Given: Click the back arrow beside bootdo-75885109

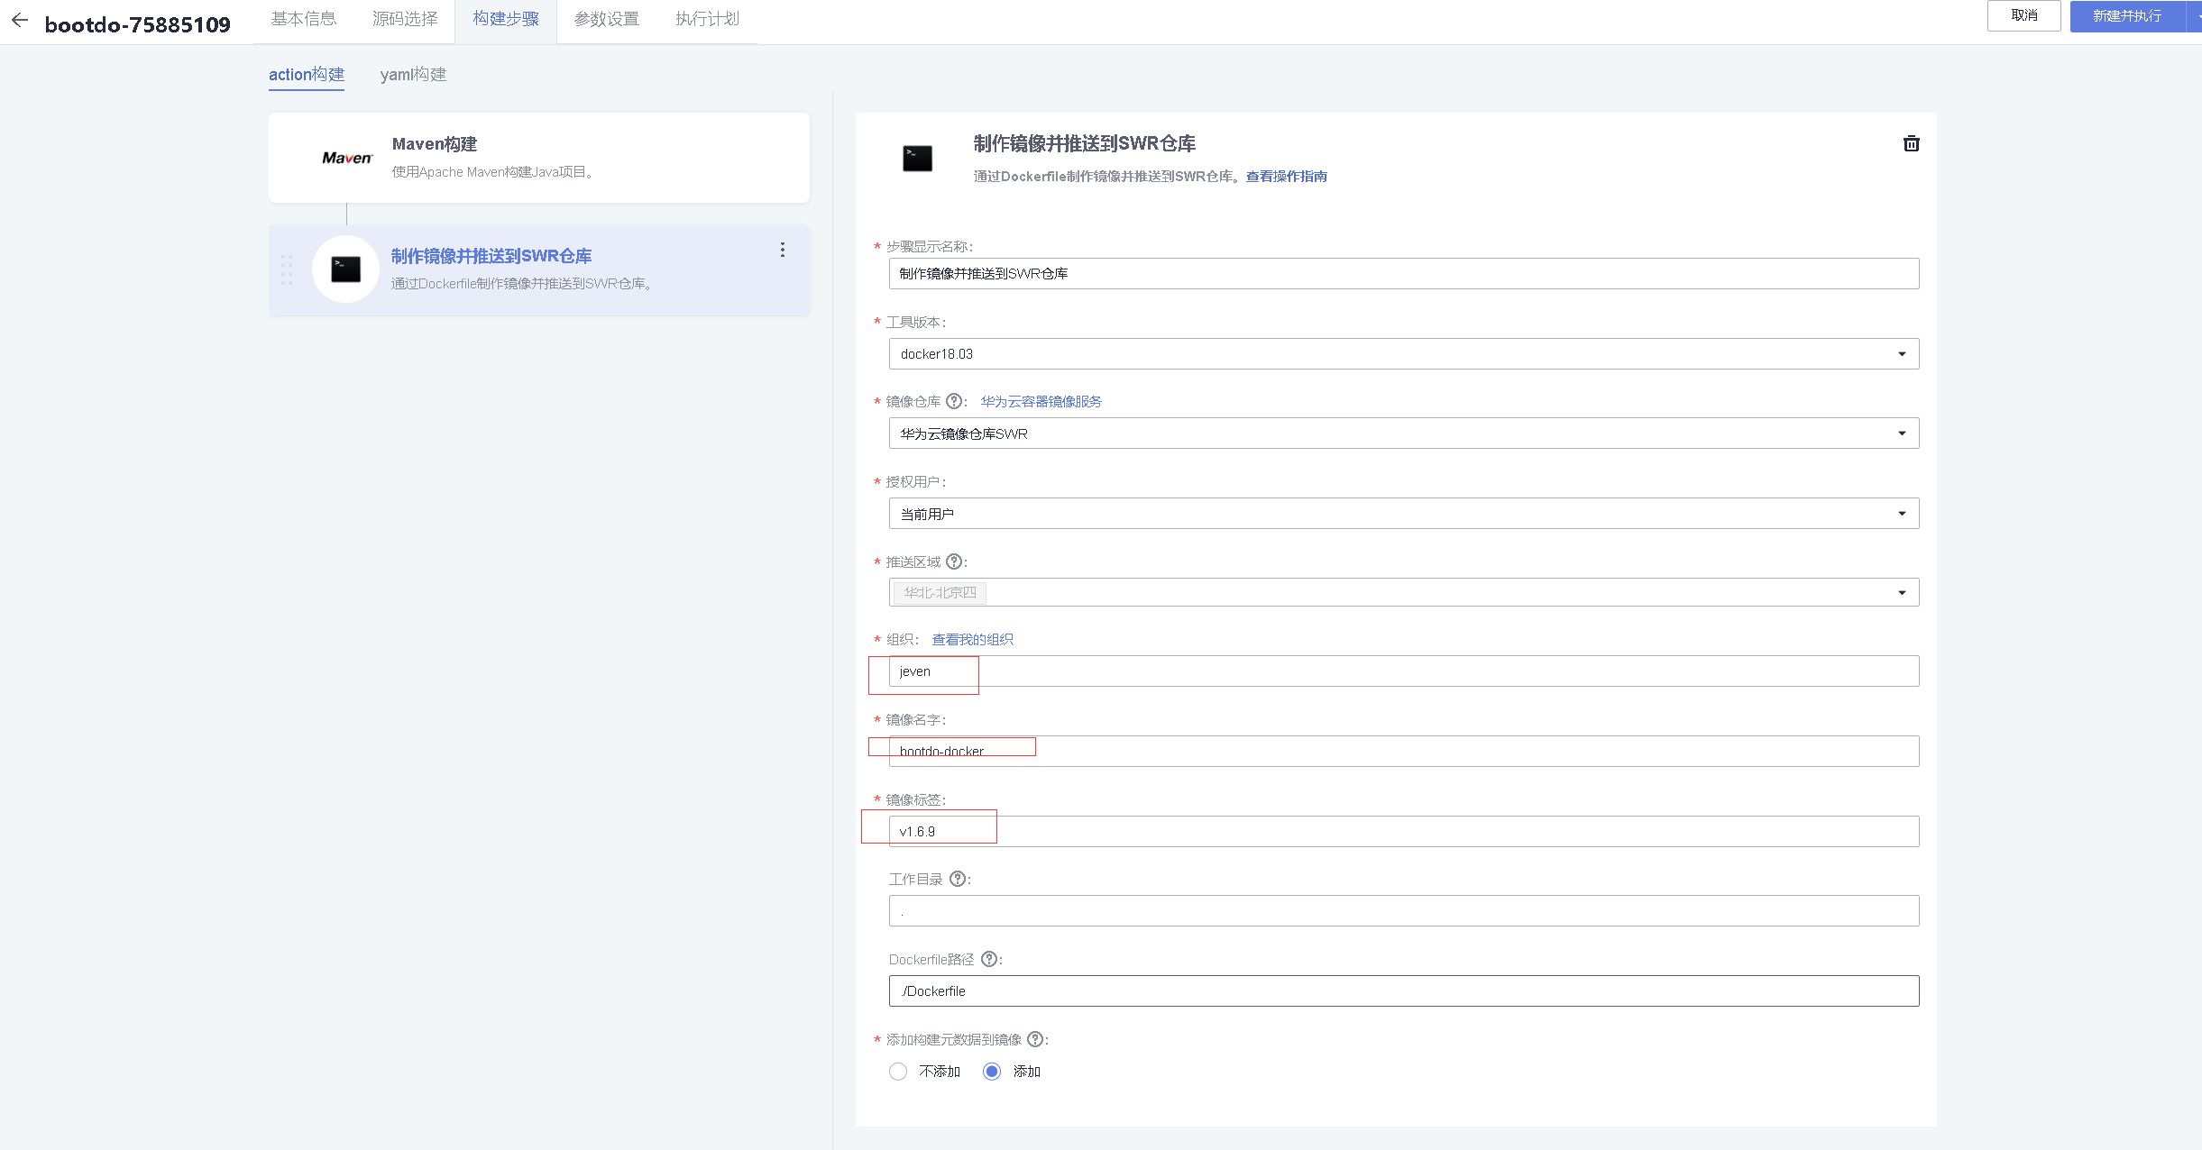Looking at the screenshot, I should [19, 21].
